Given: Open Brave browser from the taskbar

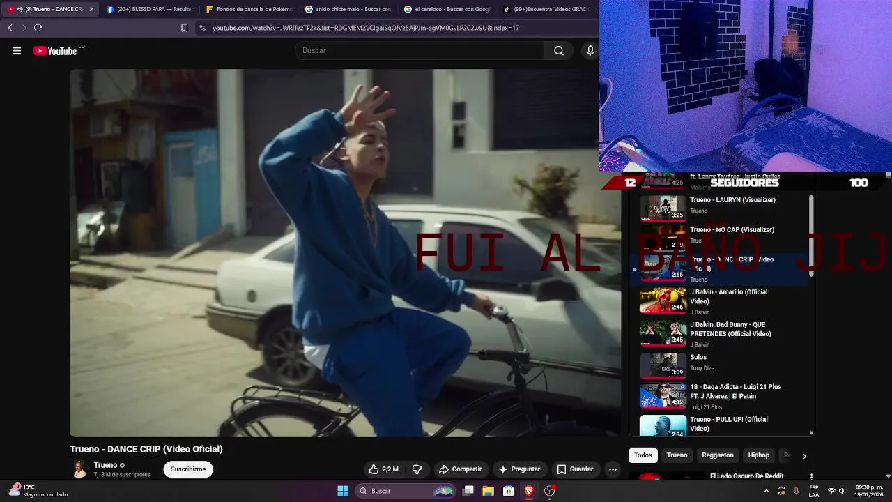Looking at the screenshot, I should [529, 491].
